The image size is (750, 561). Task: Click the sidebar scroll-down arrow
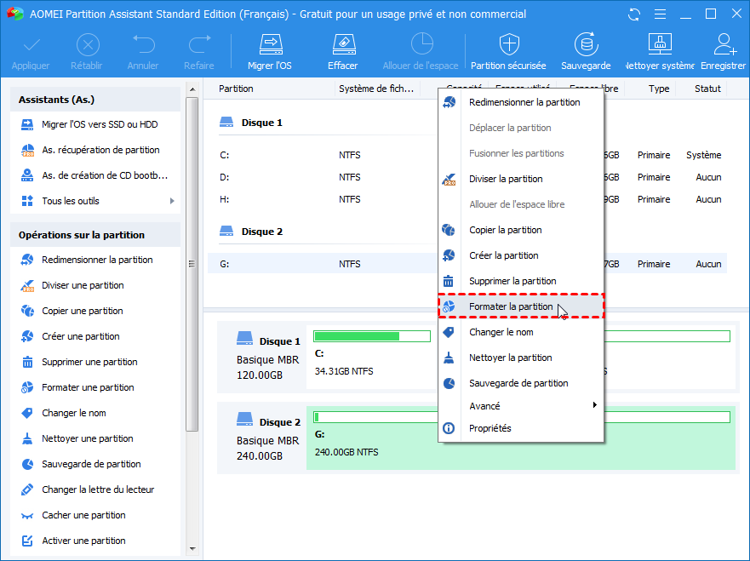[x=192, y=549]
